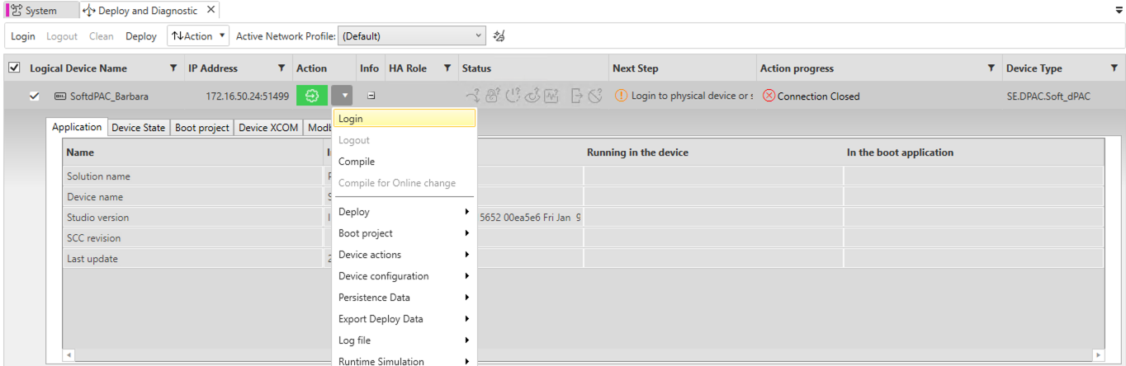Select Login in the context menu
Screen dimensions: 1126x366
[404, 119]
